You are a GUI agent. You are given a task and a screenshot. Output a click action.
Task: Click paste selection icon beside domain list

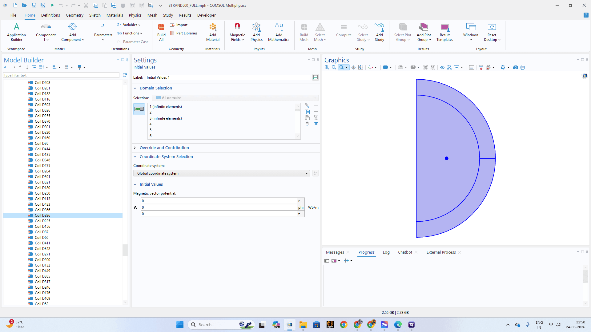[x=307, y=118]
